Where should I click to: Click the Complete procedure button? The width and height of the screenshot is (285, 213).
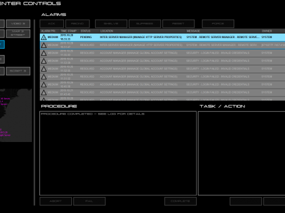click(x=180, y=201)
